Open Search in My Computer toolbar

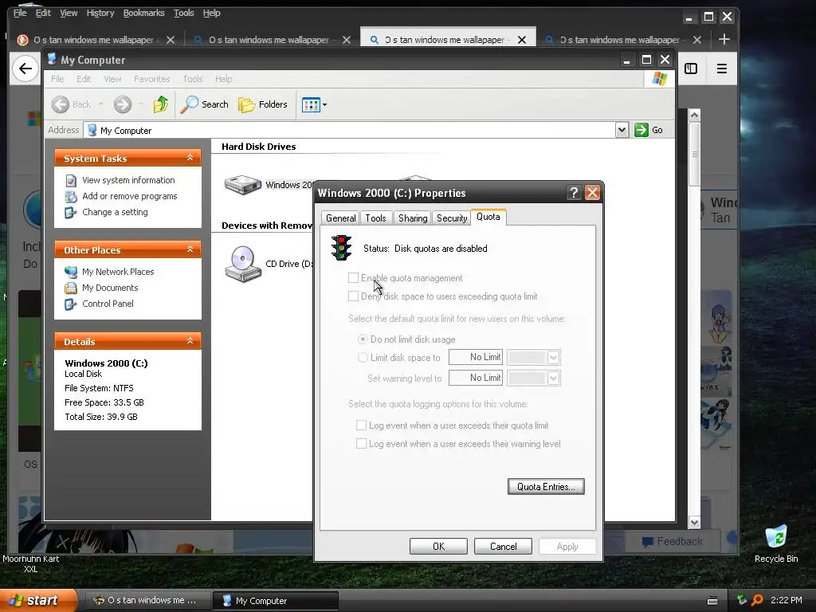point(204,104)
